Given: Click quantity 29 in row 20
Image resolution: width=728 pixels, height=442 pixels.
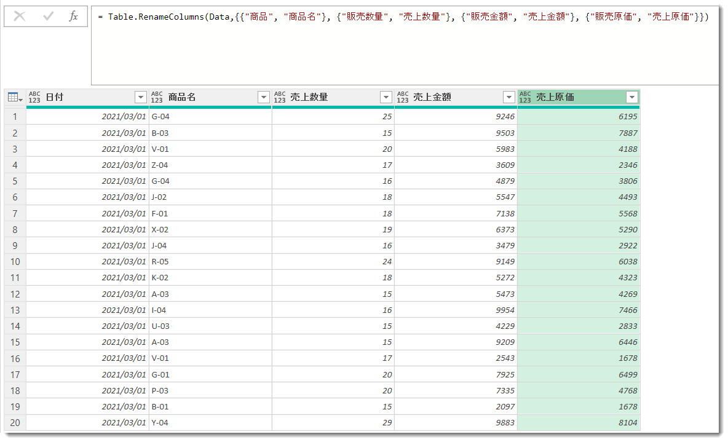Looking at the screenshot, I should 333,422.
